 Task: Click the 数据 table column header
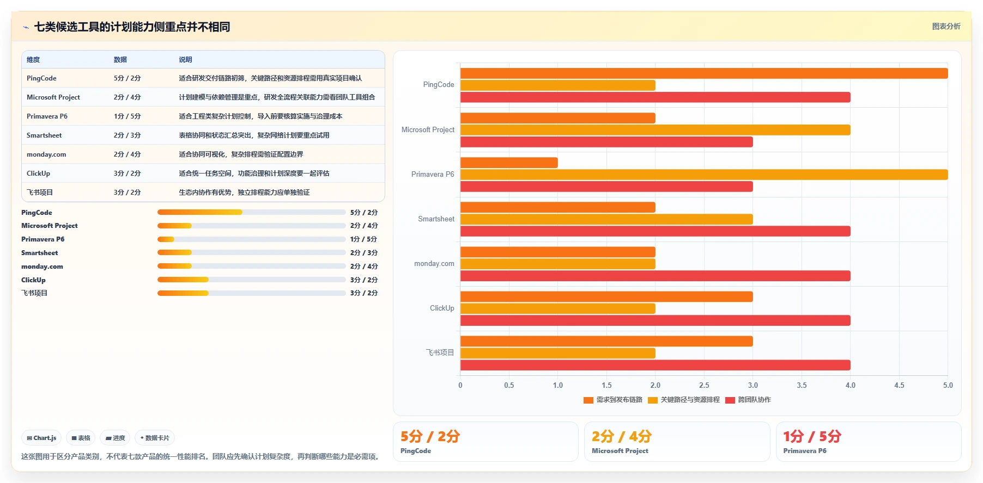[x=120, y=60]
